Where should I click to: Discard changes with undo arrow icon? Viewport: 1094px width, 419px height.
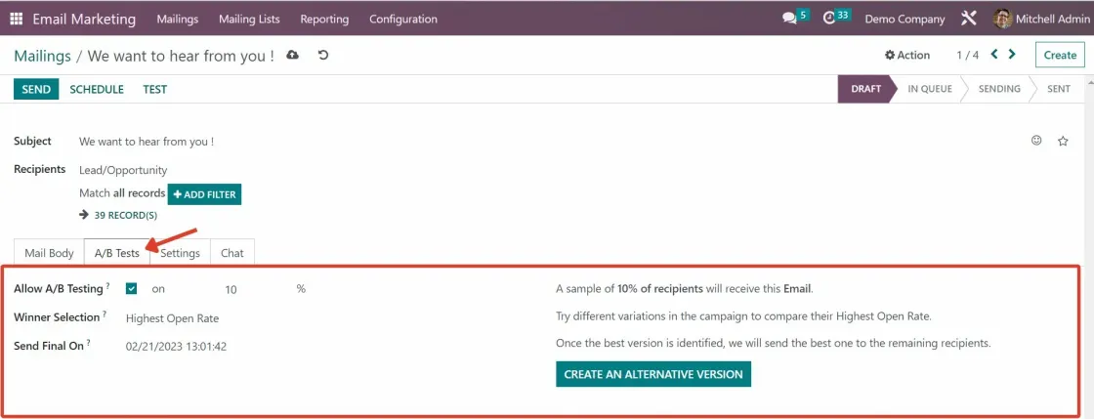click(323, 55)
